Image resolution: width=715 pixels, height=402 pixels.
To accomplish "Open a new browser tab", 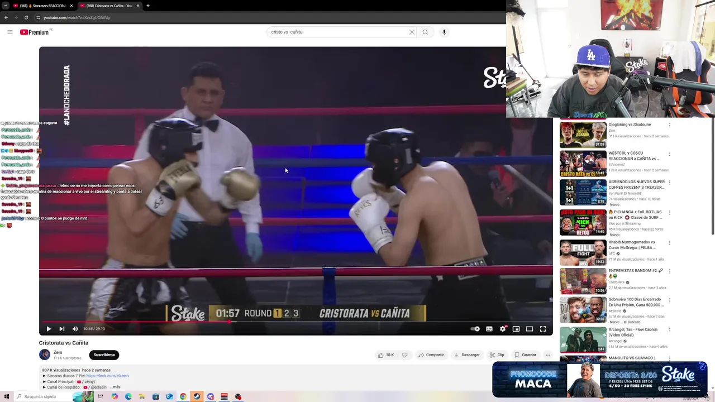I will click(x=148, y=6).
